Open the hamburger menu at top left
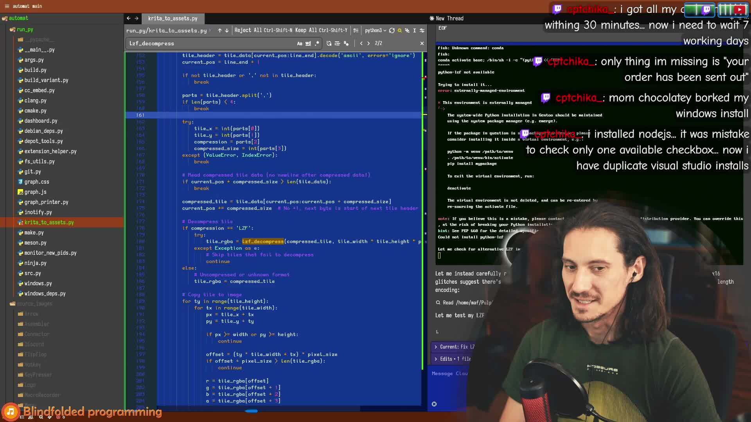The height and width of the screenshot is (422, 751). click(x=7, y=6)
